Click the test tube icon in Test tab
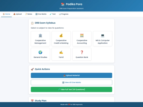The width and height of the screenshot is (143, 107). (x=51, y=14)
